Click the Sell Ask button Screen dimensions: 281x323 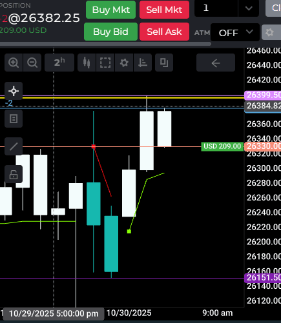tap(164, 32)
